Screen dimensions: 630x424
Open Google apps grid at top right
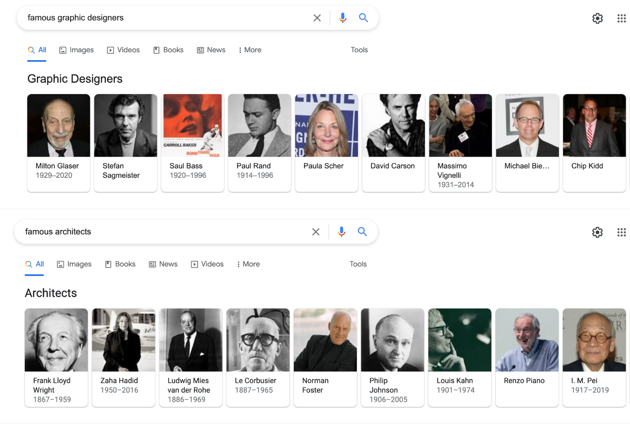pyautogui.click(x=621, y=18)
